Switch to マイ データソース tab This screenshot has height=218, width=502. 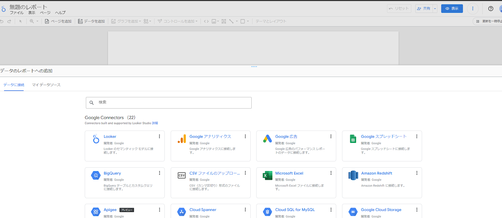[x=46, y=85]
